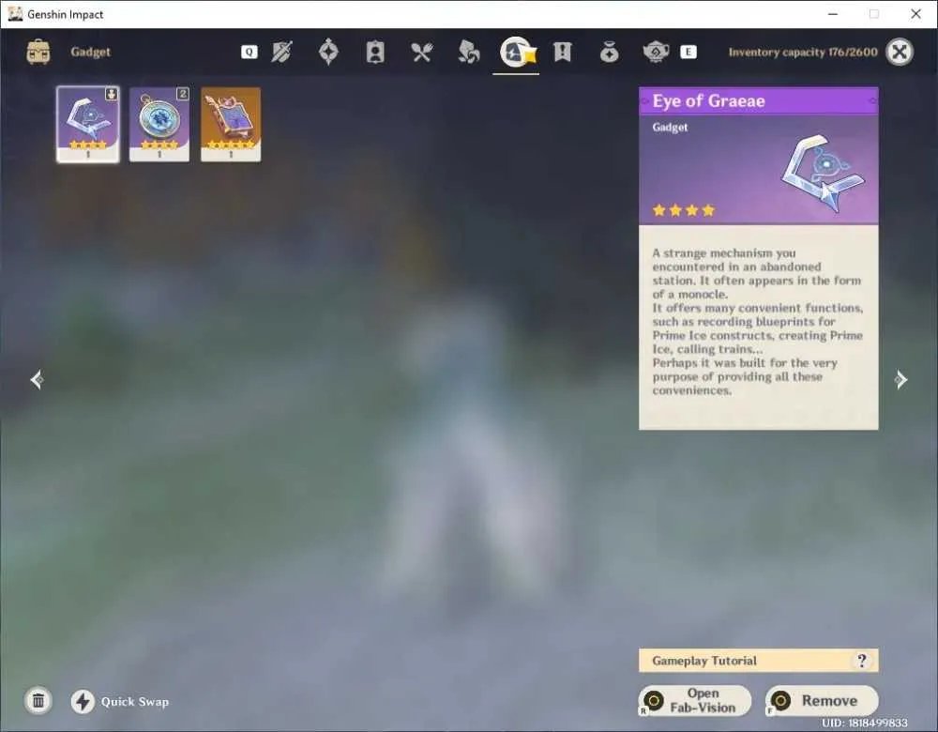Go to previous page with left arrow
Image resolution: width=938 pixels, height=732 pixels.
(37, 379)
